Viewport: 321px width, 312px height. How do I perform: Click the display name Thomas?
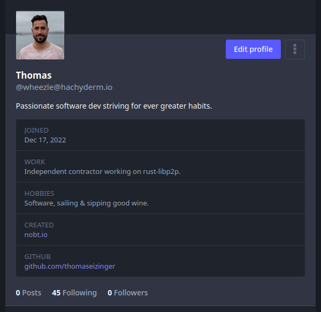point(34,75)
